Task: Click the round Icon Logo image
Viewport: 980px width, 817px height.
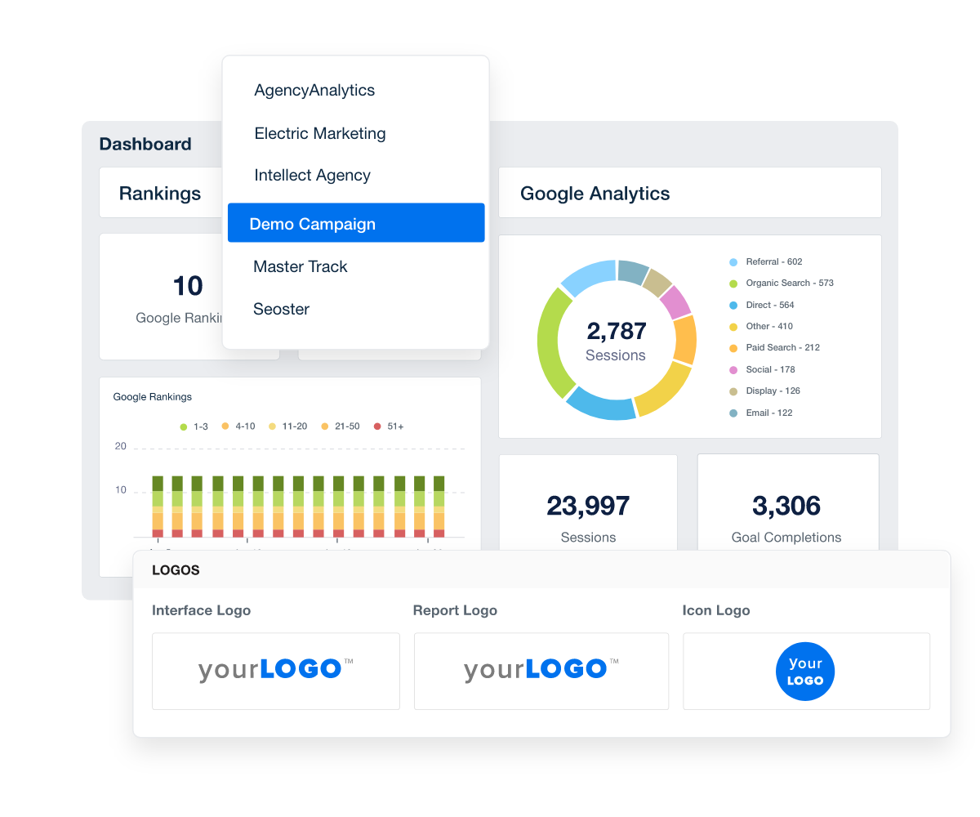Action: tap(805, 671)
